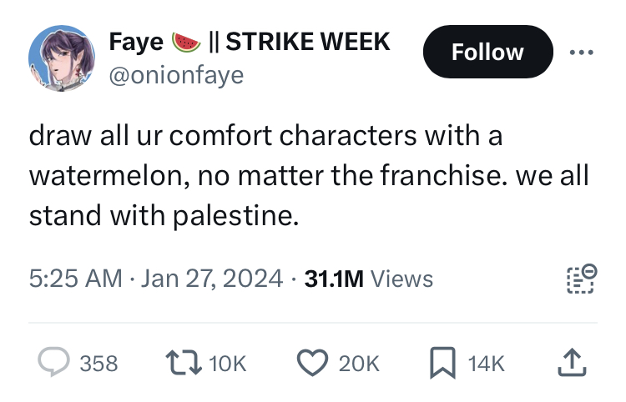Click the 5:25 AM time text
This screenshot has width=626, height=402.
click(x=75, y=279)
